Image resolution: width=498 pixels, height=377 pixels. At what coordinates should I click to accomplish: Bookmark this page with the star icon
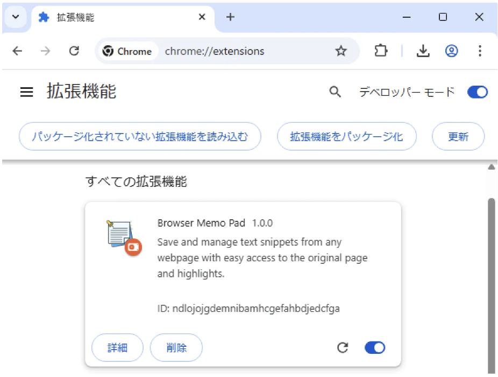click(341, 51)
